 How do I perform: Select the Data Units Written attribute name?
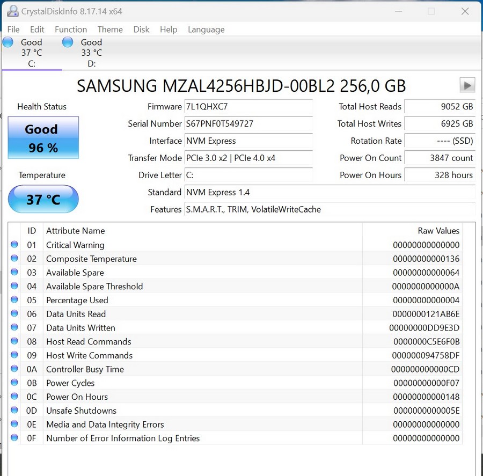pyautogui.click(x=80, y=328)
